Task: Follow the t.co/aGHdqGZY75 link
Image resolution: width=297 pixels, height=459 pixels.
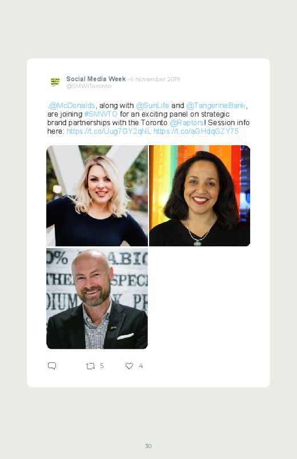Action: tap(196, 131)
